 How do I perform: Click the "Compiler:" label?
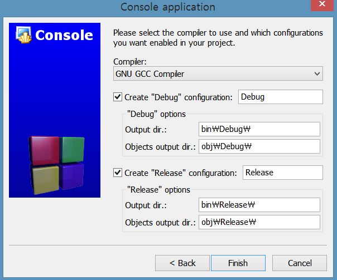click(x=130, y=62)
